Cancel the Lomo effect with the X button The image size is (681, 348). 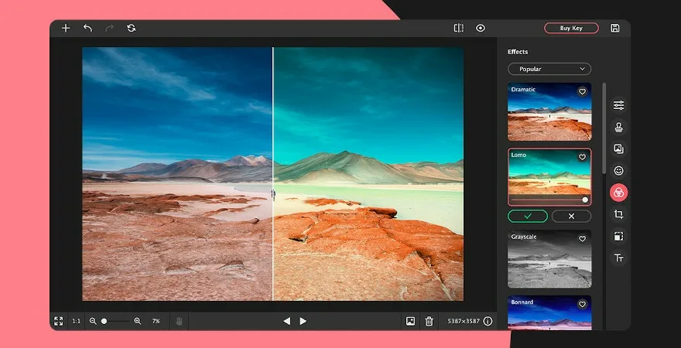(x=571, y=216)
